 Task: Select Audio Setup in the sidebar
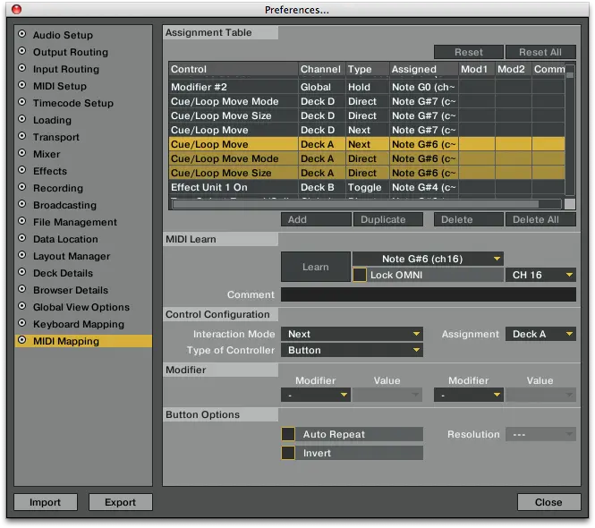[x=63, y=35]
